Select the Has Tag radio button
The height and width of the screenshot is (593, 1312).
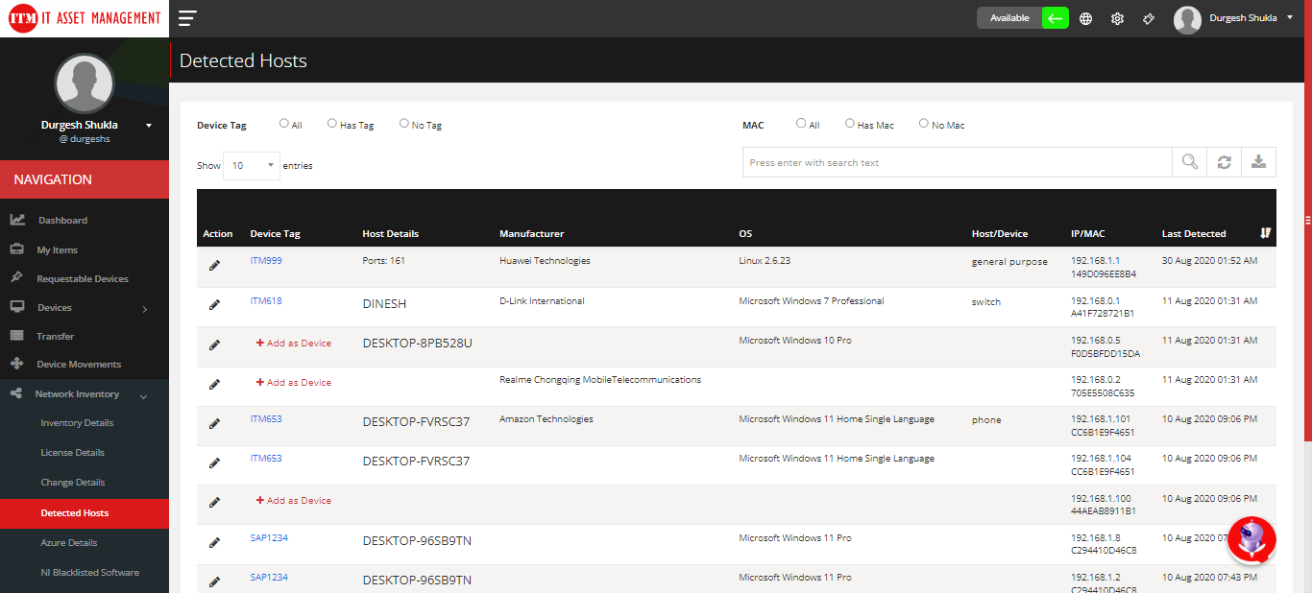(x=332, y=123)
